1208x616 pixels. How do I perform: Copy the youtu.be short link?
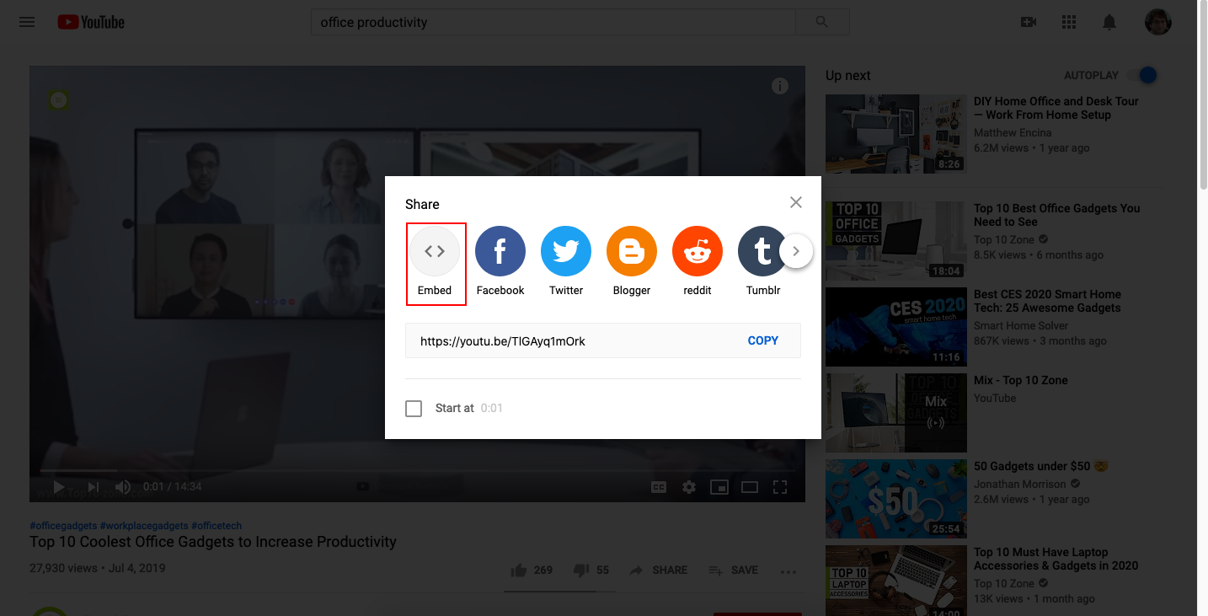tap(763, 340)
